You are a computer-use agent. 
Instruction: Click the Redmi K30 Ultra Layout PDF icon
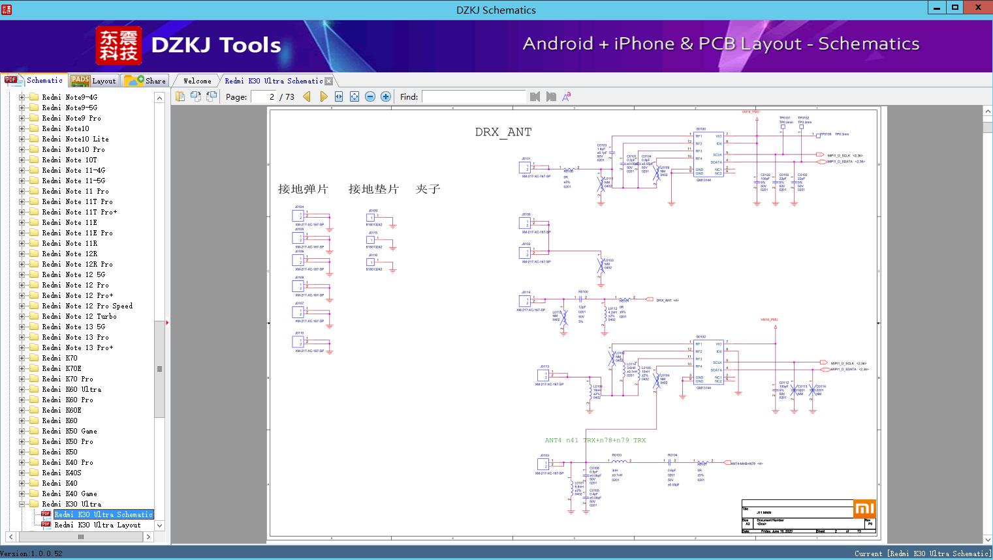coord(46,524)
